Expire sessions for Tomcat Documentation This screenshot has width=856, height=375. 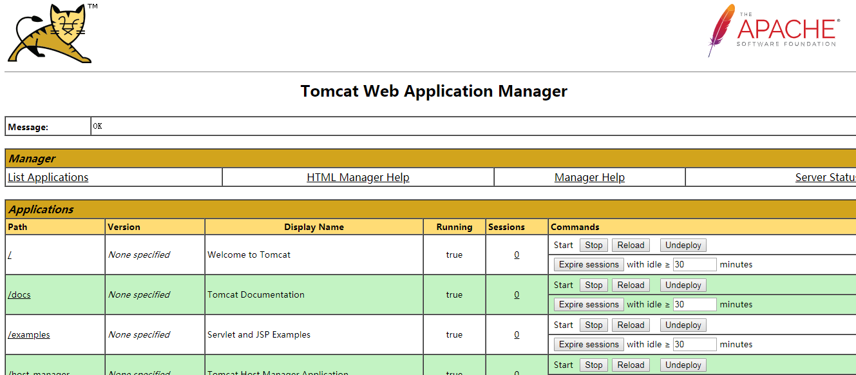click(x=589, y=304)
